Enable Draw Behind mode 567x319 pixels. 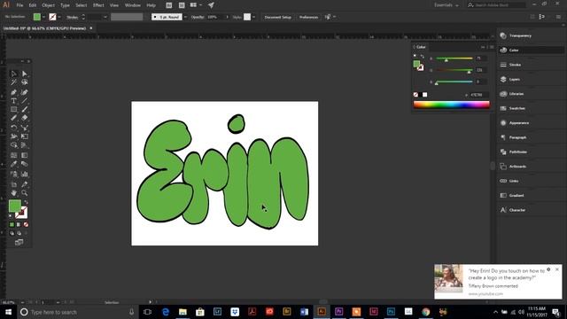click(x=19, y=233)
